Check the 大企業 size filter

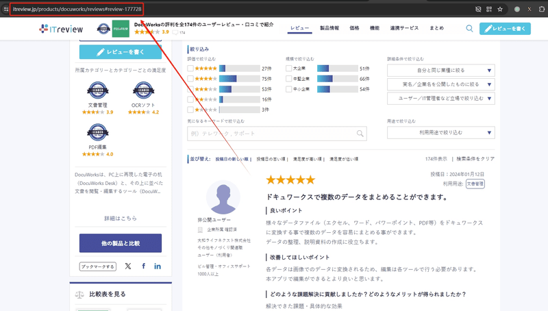click(x=288, y=69)
